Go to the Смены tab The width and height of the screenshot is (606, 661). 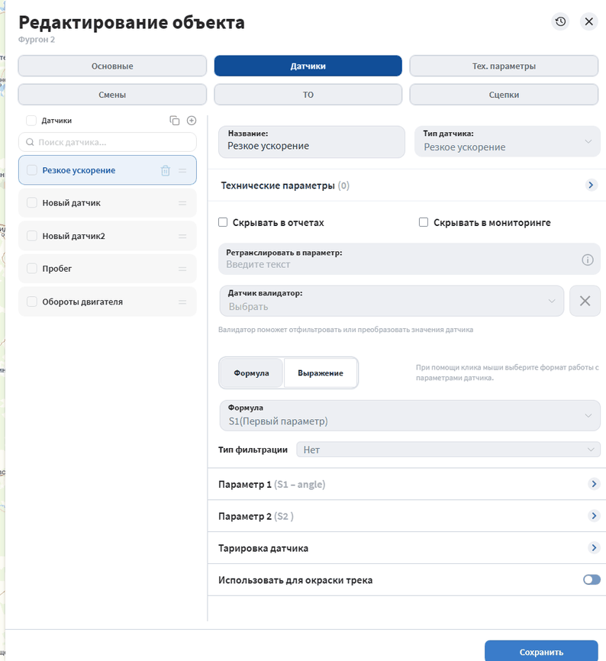tap(112, 95)
